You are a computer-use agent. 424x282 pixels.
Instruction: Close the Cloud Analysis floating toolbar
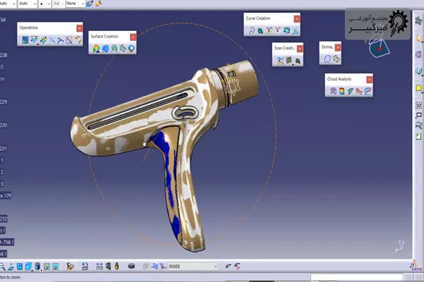coord(370,80)
